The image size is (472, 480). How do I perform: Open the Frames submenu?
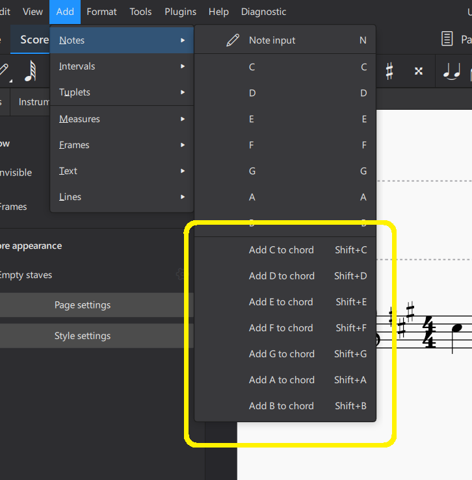(122, 145)
